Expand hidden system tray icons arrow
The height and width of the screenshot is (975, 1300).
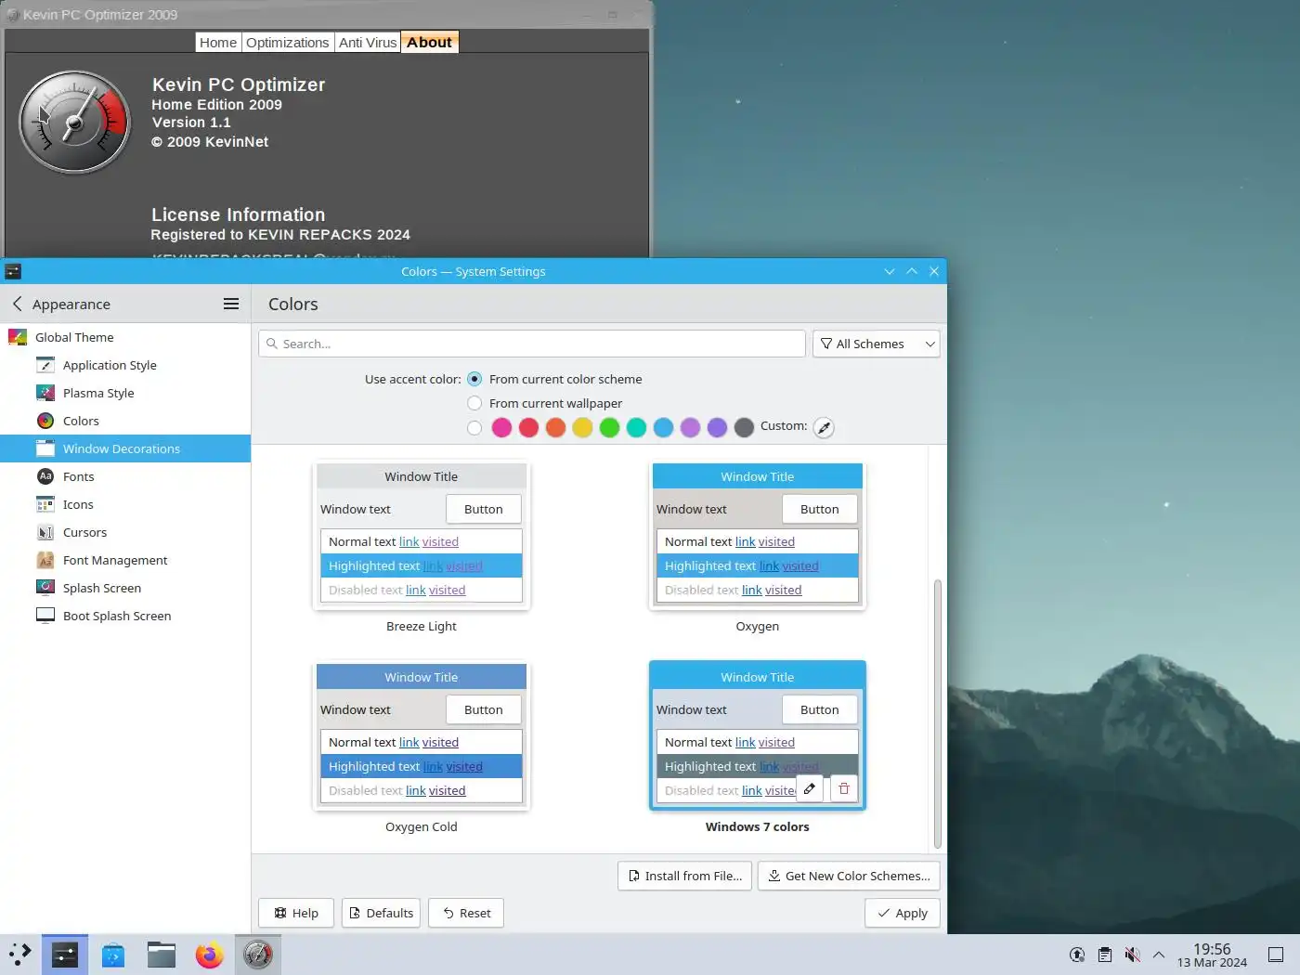(x=1159, y=955)
